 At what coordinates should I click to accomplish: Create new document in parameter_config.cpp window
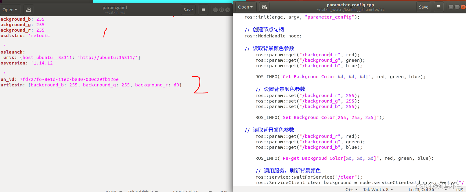(264, 7)
